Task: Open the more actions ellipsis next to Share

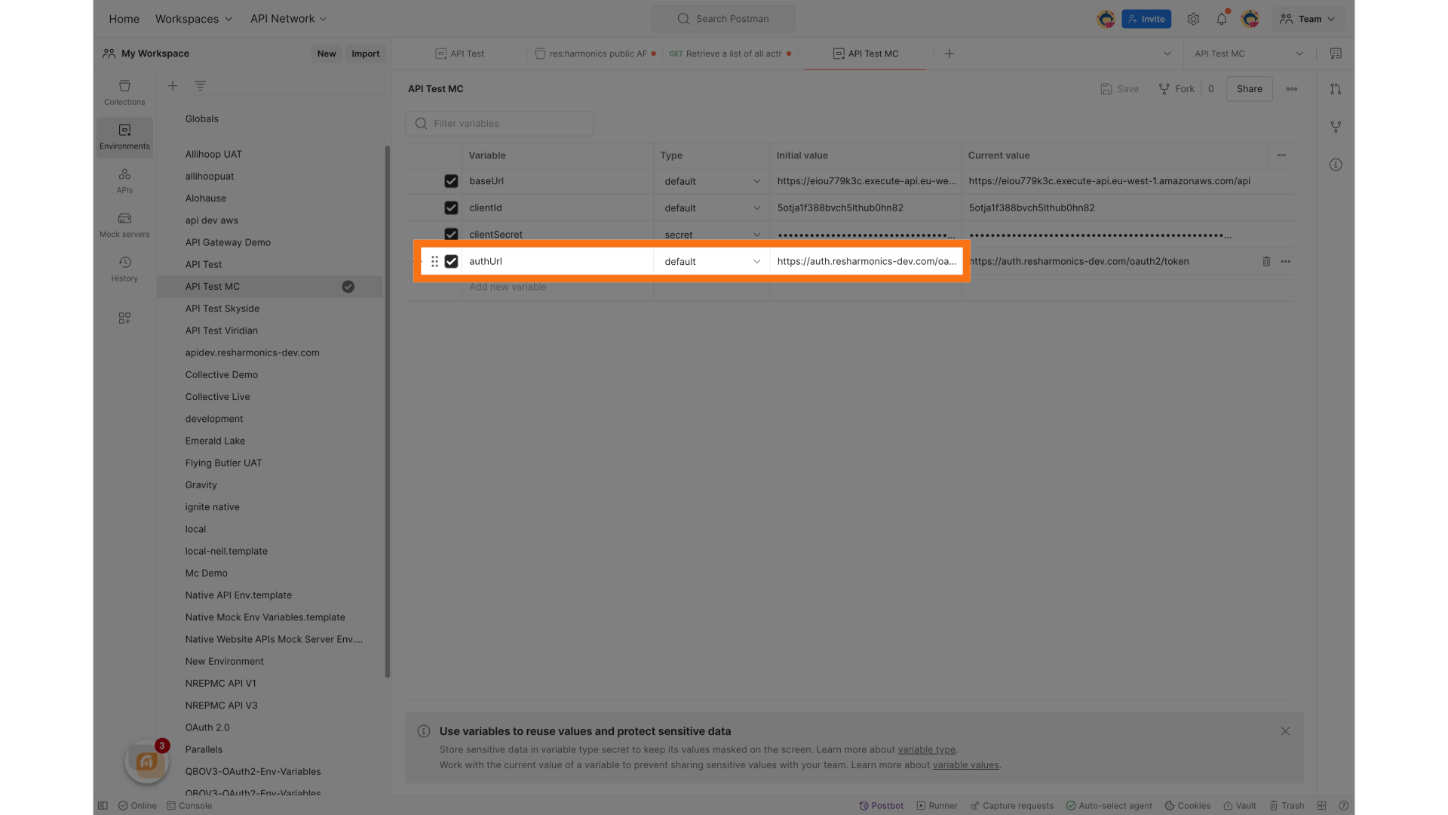Action: pos(1292,89)
